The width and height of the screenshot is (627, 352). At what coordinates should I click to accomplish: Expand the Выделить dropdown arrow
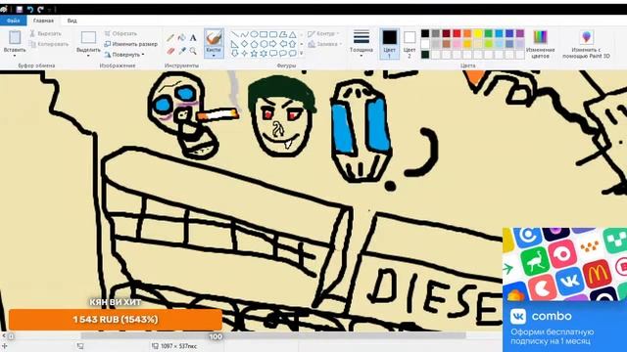[x=88, y=56]
